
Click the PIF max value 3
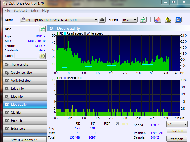pos(94,133)
